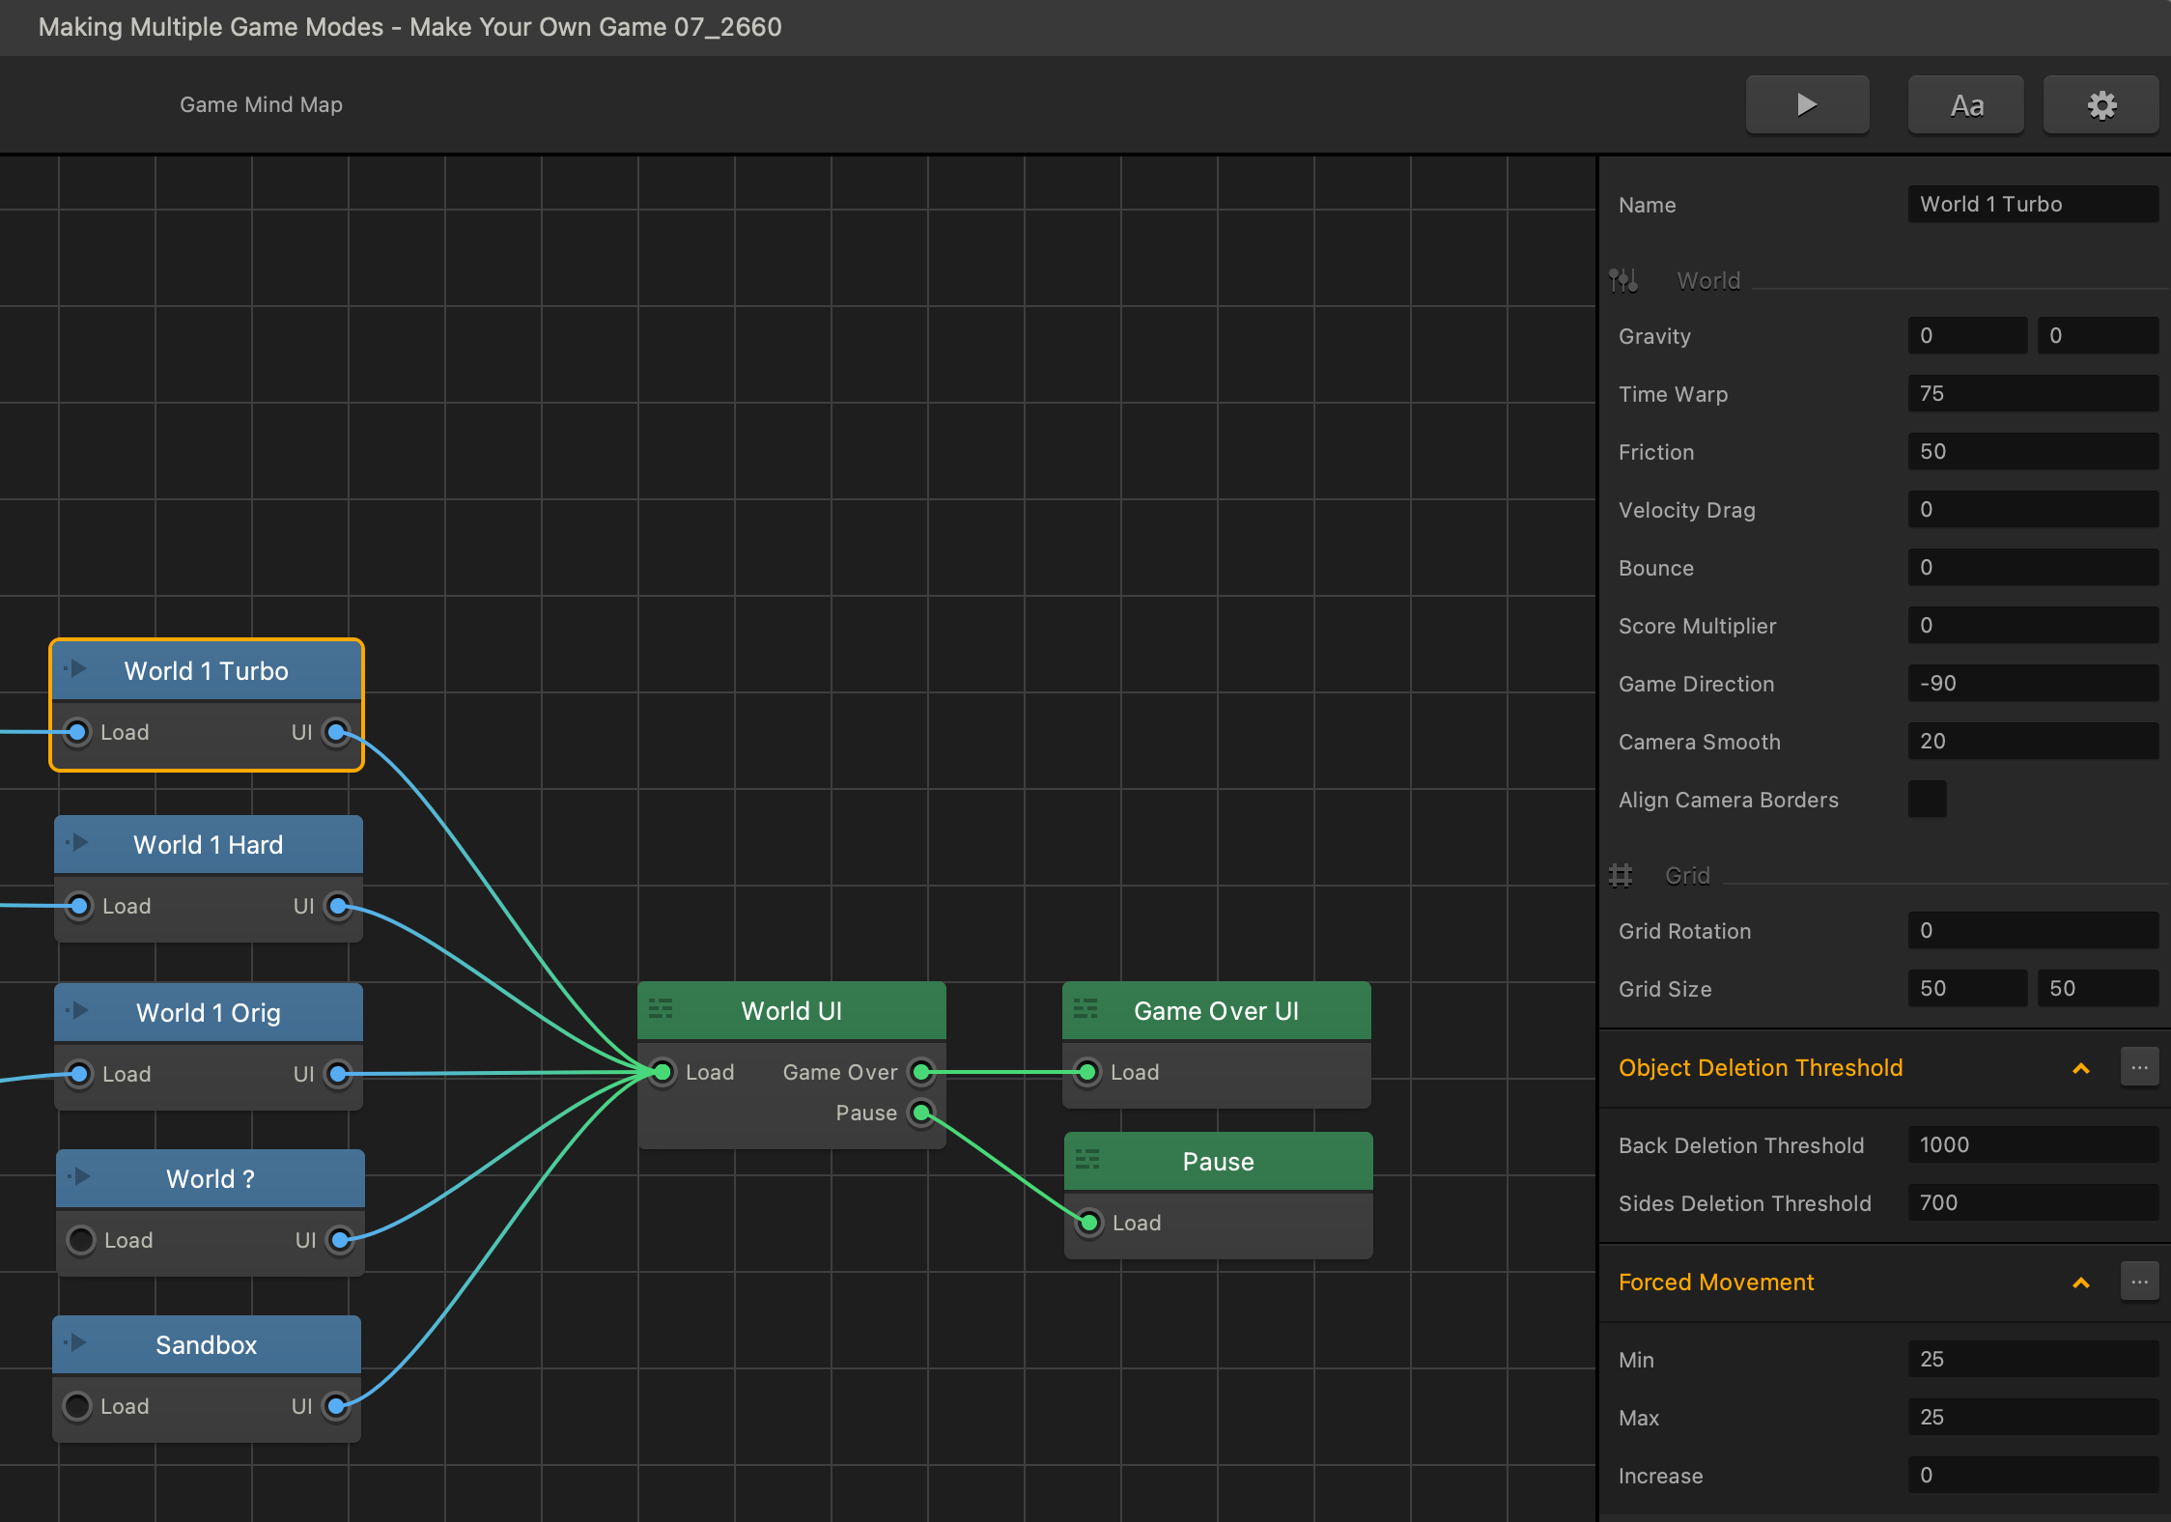
Task: Click the World section sliders icon
Action: pos(1623,280)
